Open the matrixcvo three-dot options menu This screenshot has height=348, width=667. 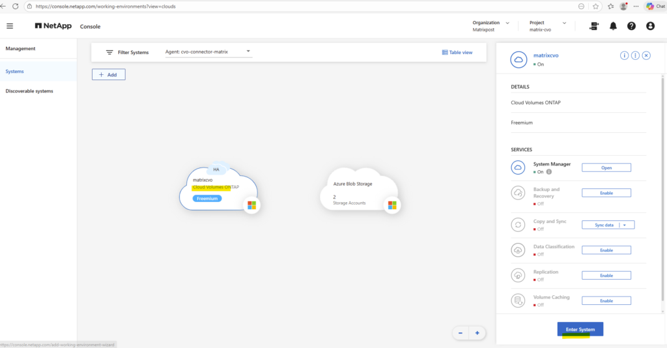(635, 55)
